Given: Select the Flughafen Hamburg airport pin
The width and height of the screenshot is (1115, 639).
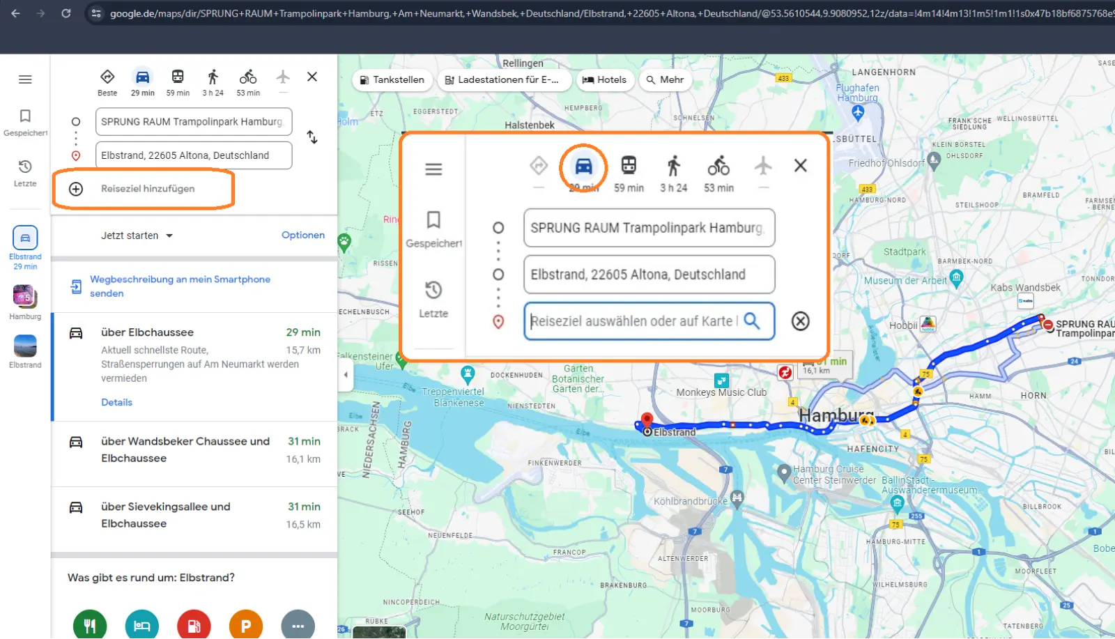Looking at the screenshot, I should (858, 113).
